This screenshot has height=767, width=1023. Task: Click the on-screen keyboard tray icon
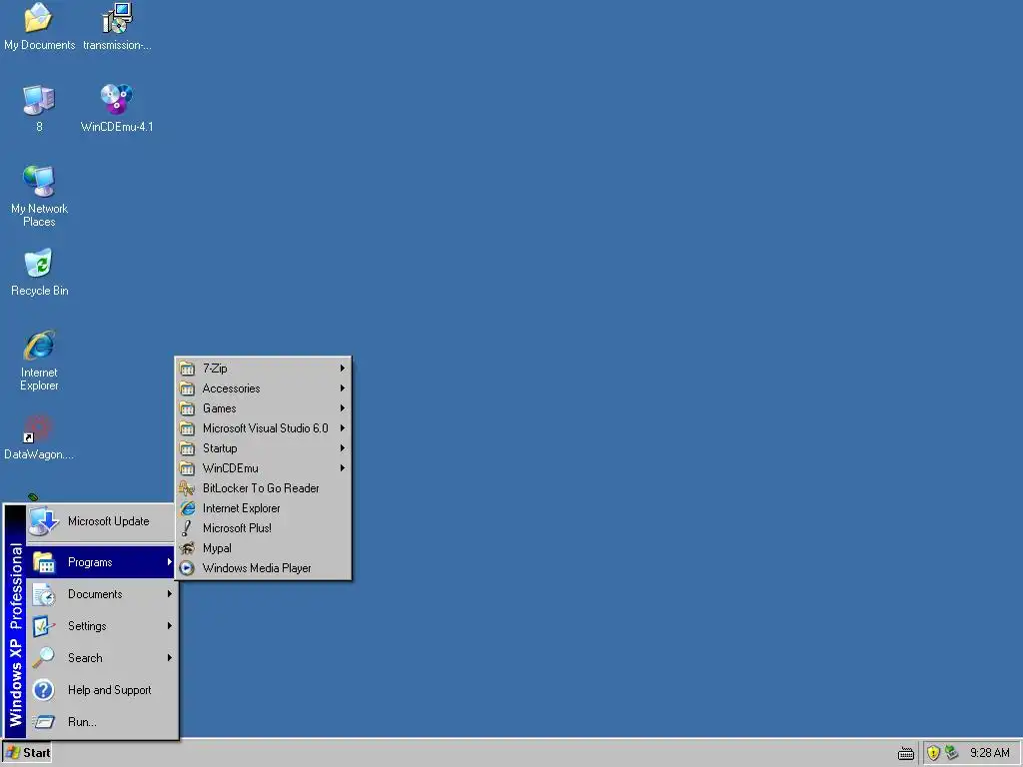point(905,753)
